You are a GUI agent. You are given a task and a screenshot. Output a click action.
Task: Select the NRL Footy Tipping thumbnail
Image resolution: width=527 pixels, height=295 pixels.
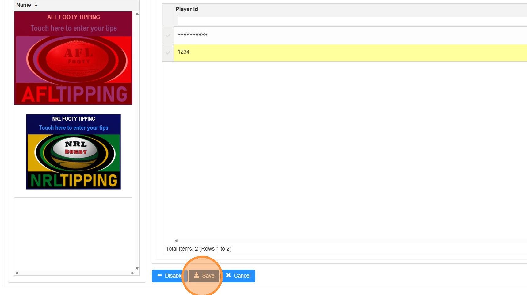[x=74, y=152]
